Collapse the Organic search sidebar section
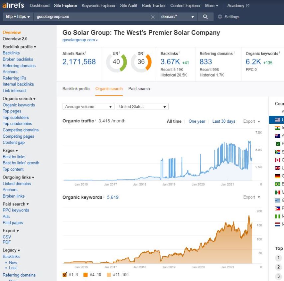The image size is (284, 281). tap(19, 99)
